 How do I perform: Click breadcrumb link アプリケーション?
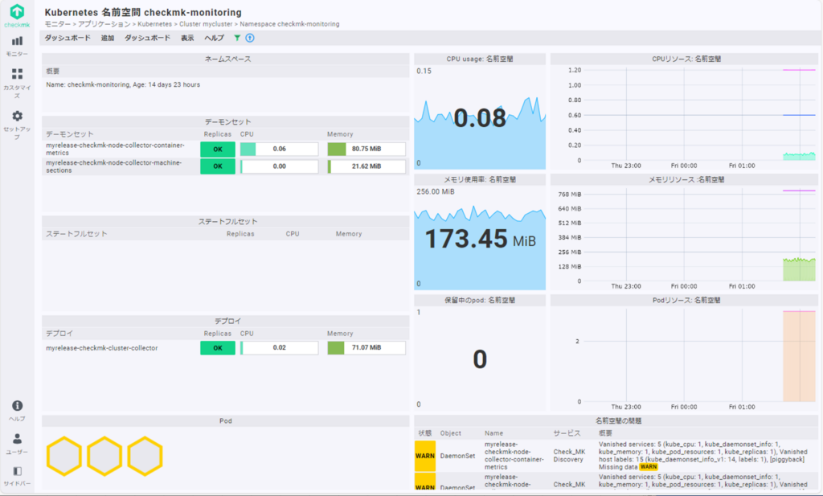pyautogui.click(x=104, y=24)
